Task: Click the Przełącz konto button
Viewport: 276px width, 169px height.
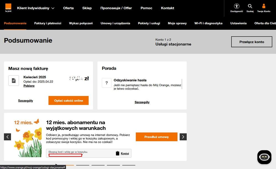Action: 252,42
